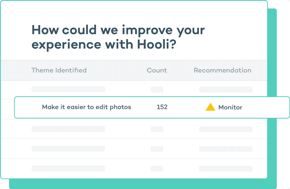Image resolution: width=290 pixels, height=189 pixels.
Task: Click the recommendation placeholder in the last table row
Action: [226, 169]
